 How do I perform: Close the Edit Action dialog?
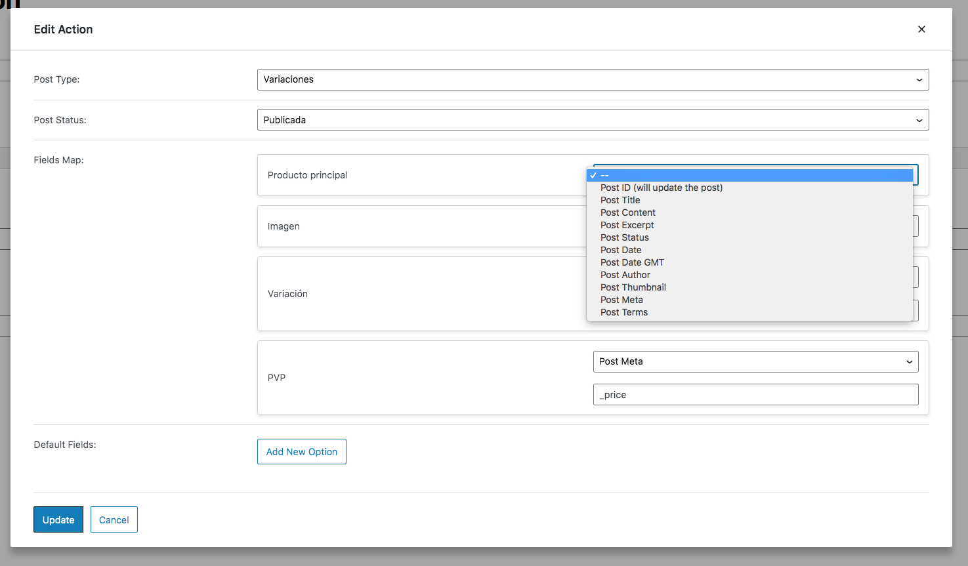921,29
